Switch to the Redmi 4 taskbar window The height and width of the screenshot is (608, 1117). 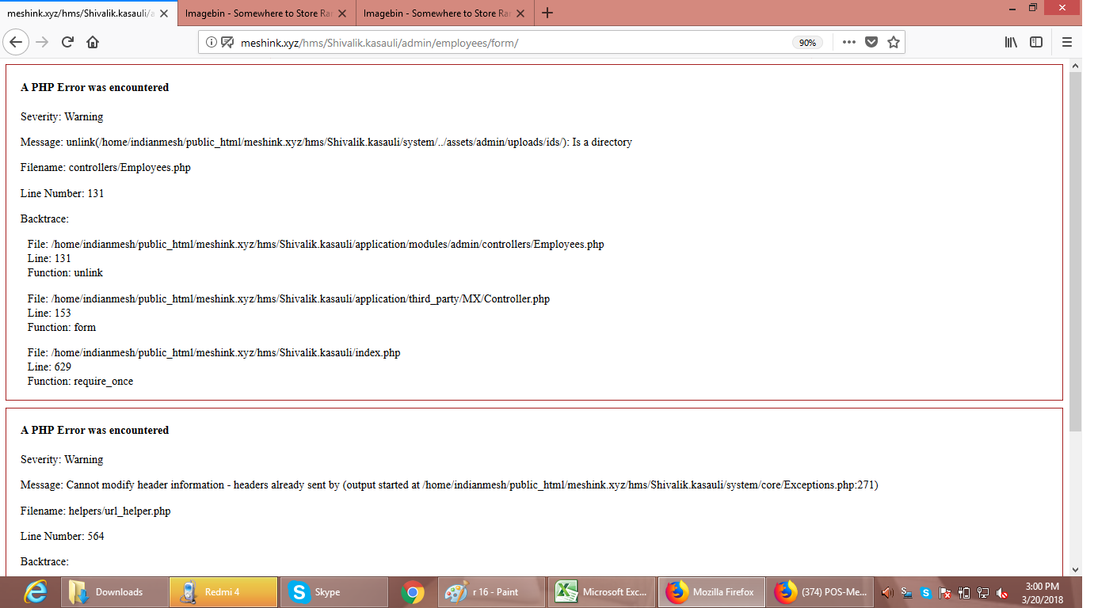(223, 592)
